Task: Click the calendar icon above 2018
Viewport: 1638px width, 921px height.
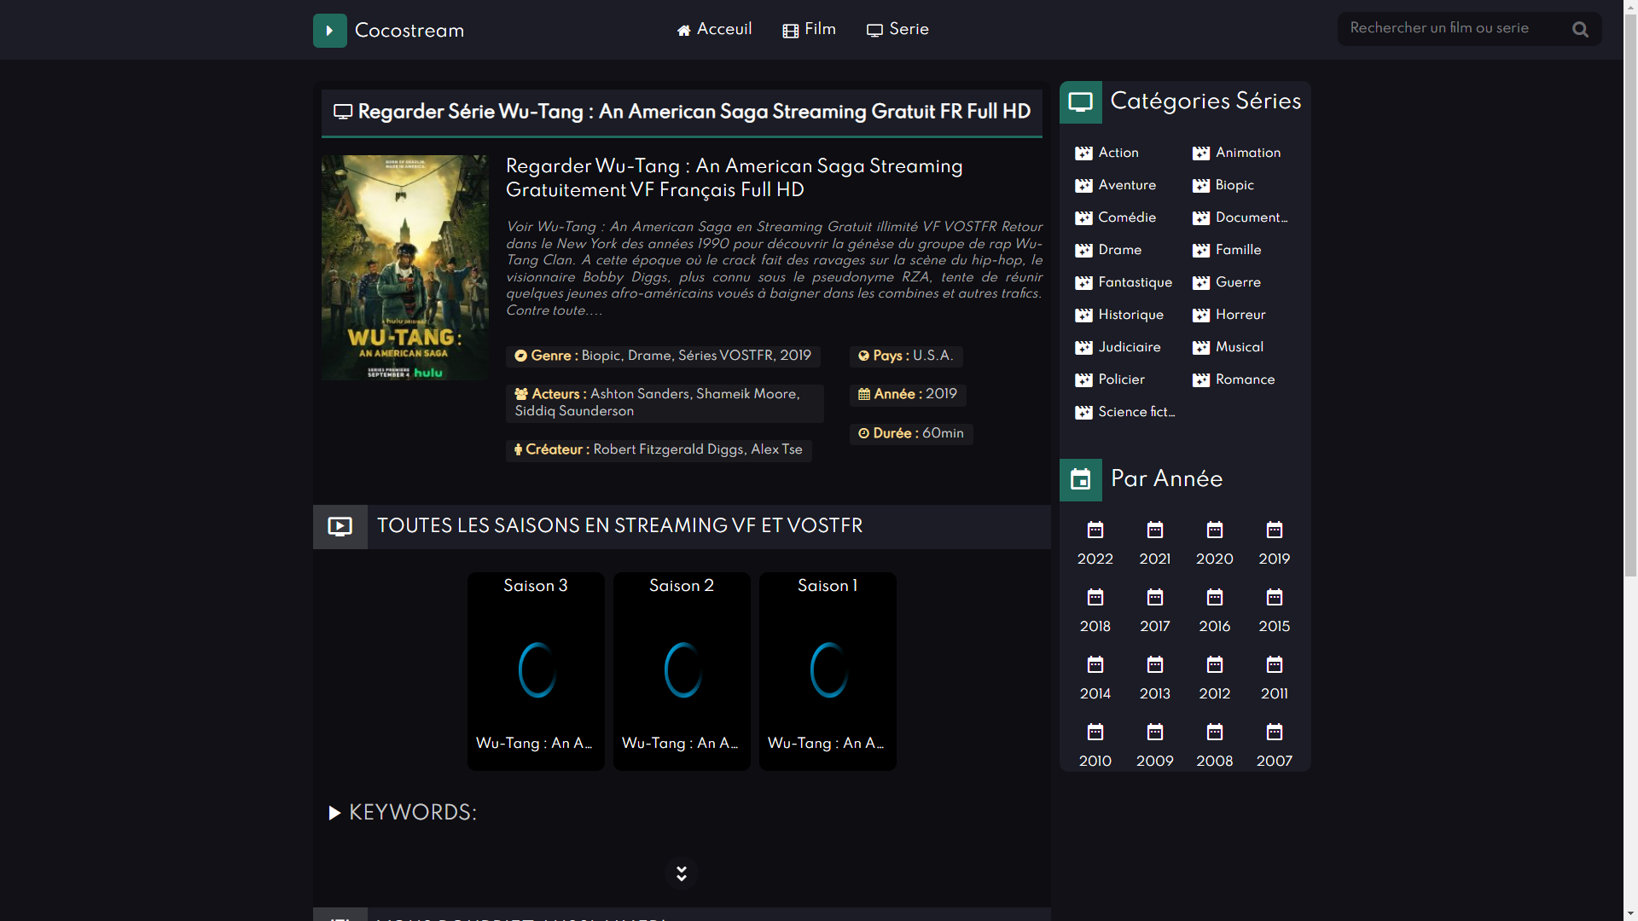Action: [x=1095, y=598]
